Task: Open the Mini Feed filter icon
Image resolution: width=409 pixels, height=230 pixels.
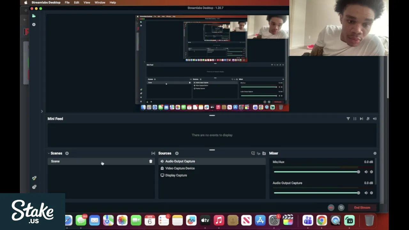Action: tap(348, 119)
